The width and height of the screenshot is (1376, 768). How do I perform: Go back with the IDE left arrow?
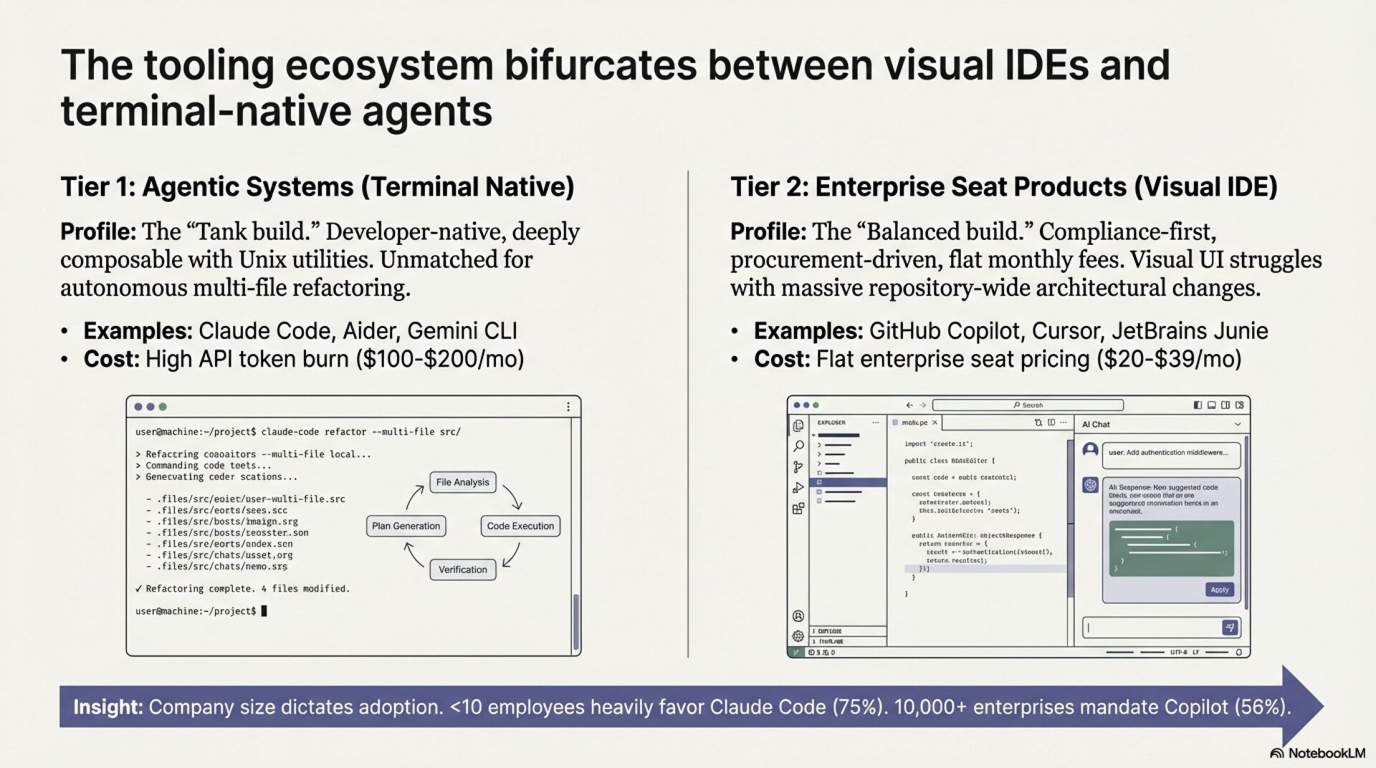pos(909,405)
